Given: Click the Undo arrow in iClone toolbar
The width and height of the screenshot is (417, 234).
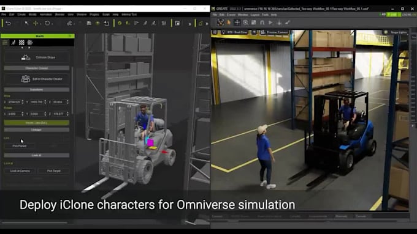Looking at the screenshot, I should coord(8,23).
